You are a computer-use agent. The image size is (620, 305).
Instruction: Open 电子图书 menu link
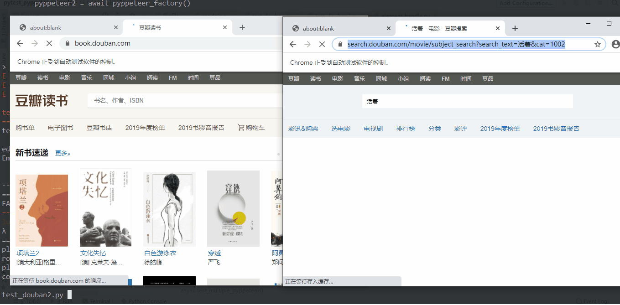coord(61,128)
